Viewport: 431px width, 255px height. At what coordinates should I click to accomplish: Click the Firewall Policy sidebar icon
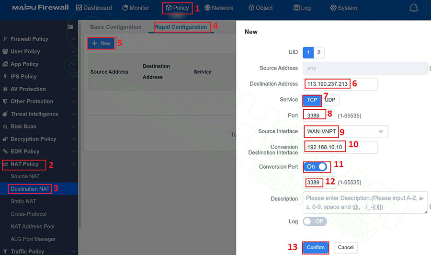click(5, 39)
